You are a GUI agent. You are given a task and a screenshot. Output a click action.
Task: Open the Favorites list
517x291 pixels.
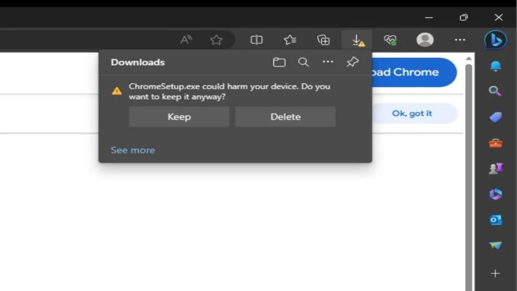pyautogui.click(x=290, y=40)
